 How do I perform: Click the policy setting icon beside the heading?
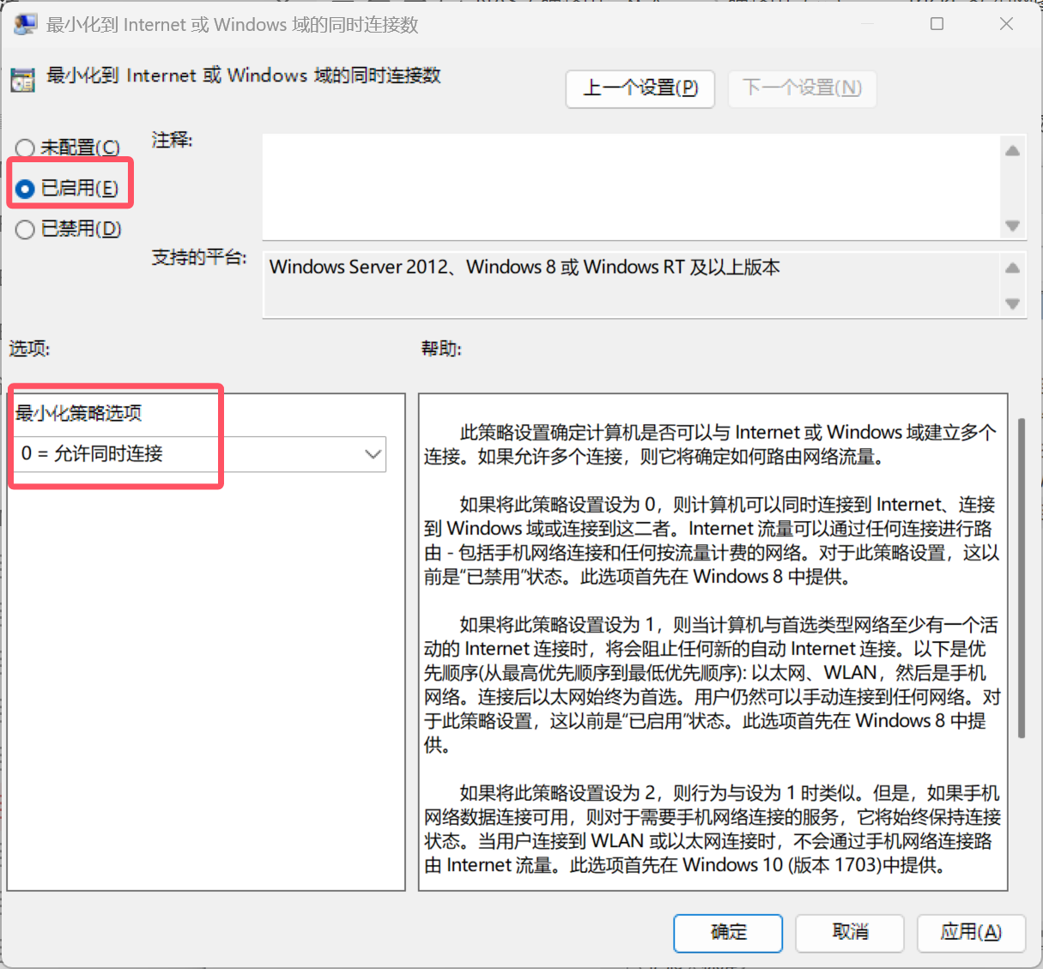(x=22, y=79)
